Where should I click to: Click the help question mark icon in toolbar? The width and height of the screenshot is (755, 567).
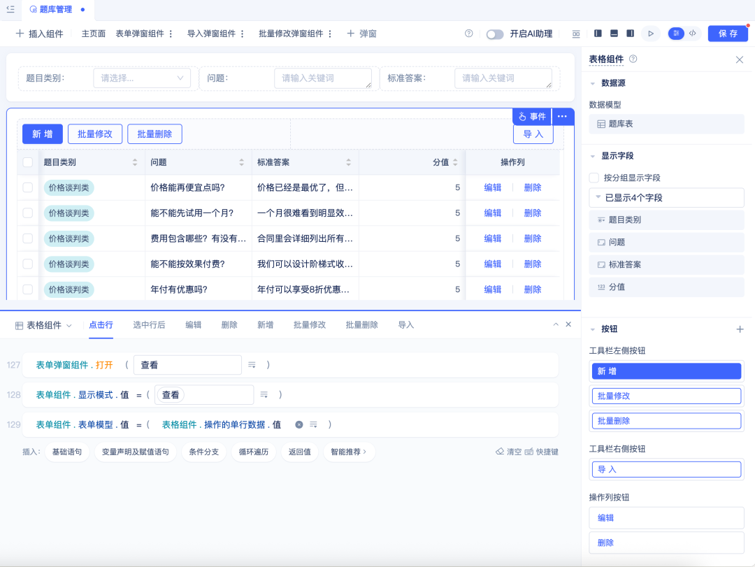pyautogui.click(x=468, y=34)
